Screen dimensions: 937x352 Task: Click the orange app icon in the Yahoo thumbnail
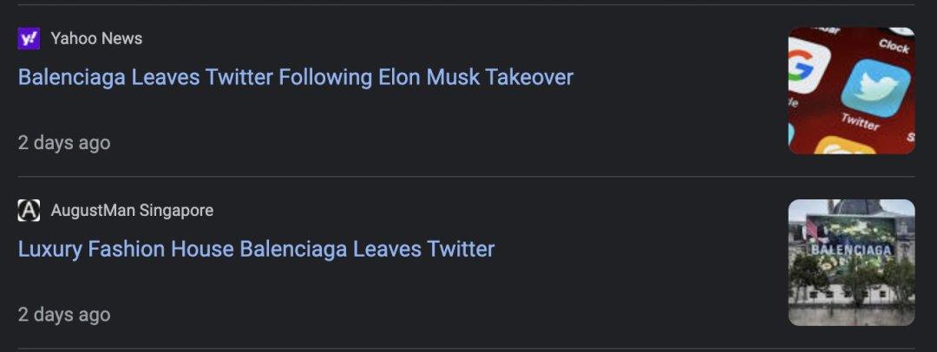[845, 147]
